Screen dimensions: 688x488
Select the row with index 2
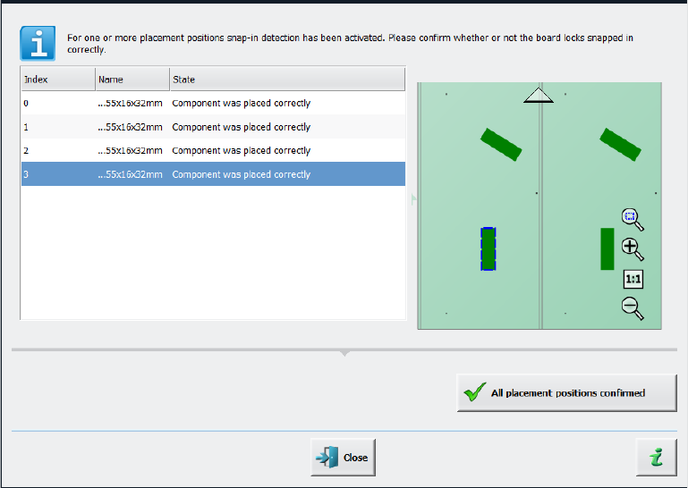click(212, 151)
